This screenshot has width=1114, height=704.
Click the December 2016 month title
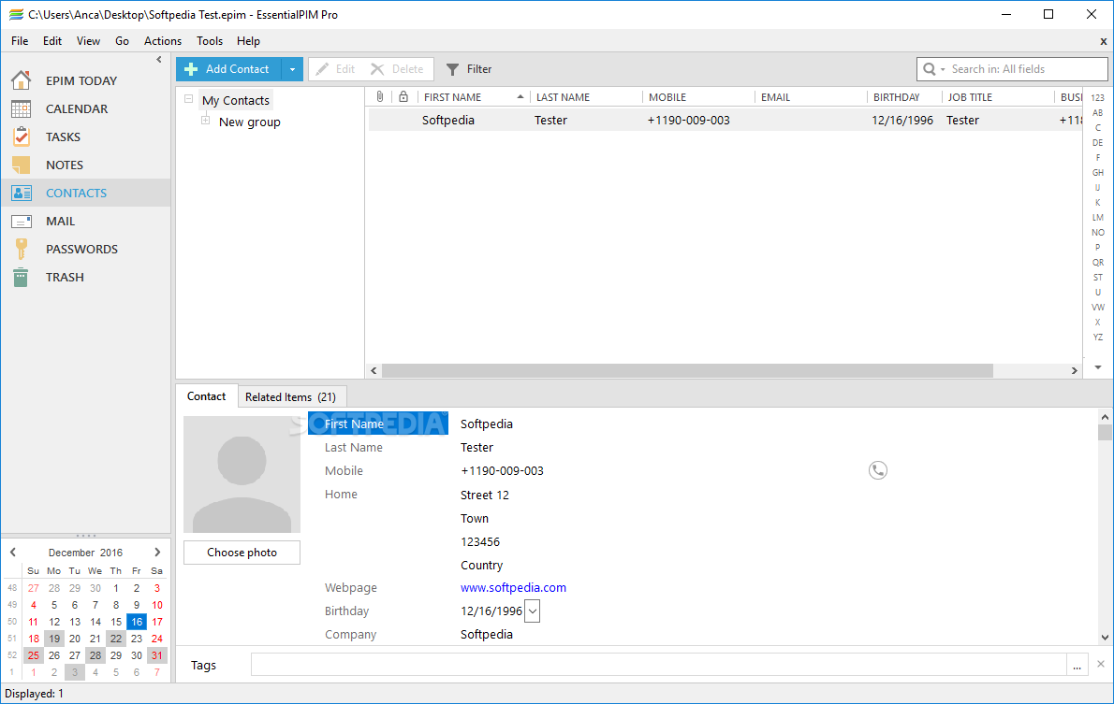click(x=85, y=553)
